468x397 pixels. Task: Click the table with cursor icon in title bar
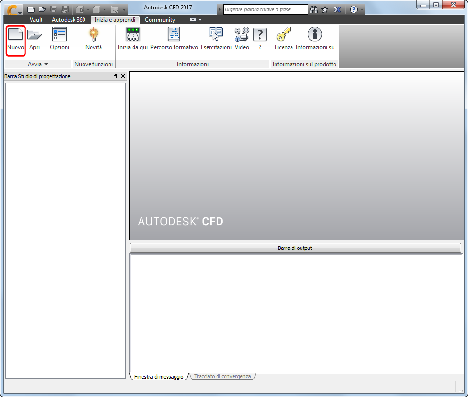114,9
